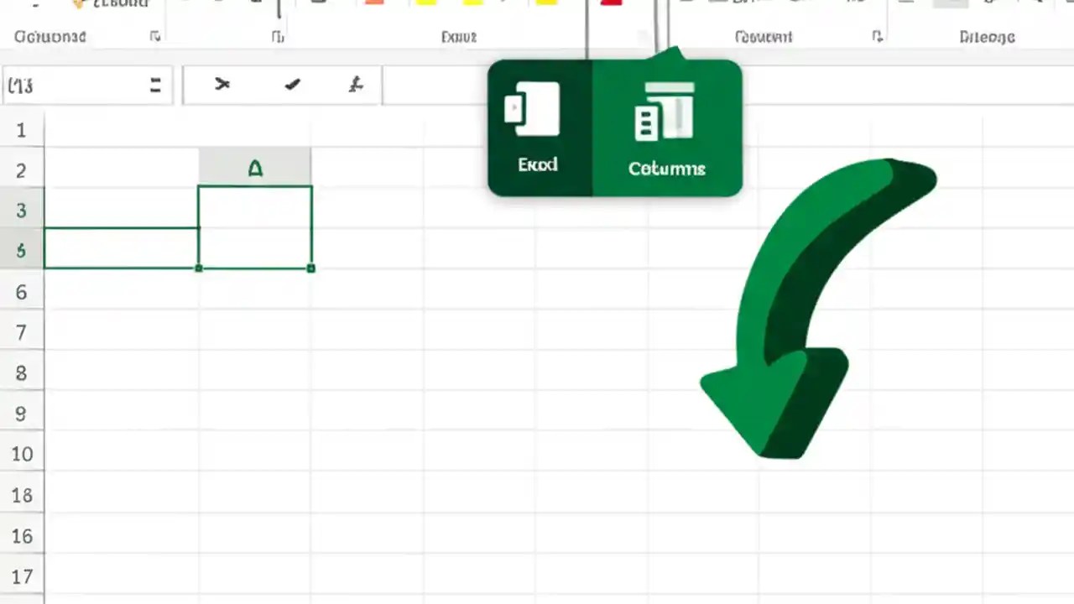Select the red Font Color icon in the ribbon
Image resolution: width=1074 pixels, height=604 pixels.
(x=610, y=5)
